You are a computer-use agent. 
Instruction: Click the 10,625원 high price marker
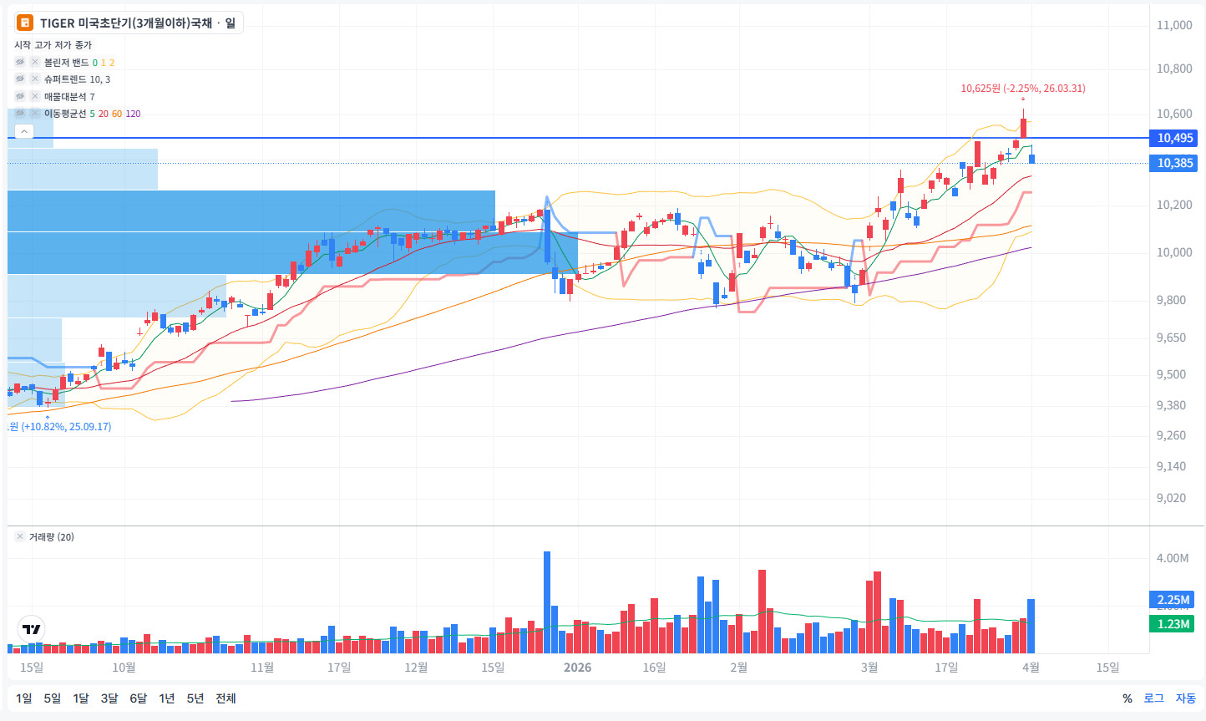[x=1023, y=89]
